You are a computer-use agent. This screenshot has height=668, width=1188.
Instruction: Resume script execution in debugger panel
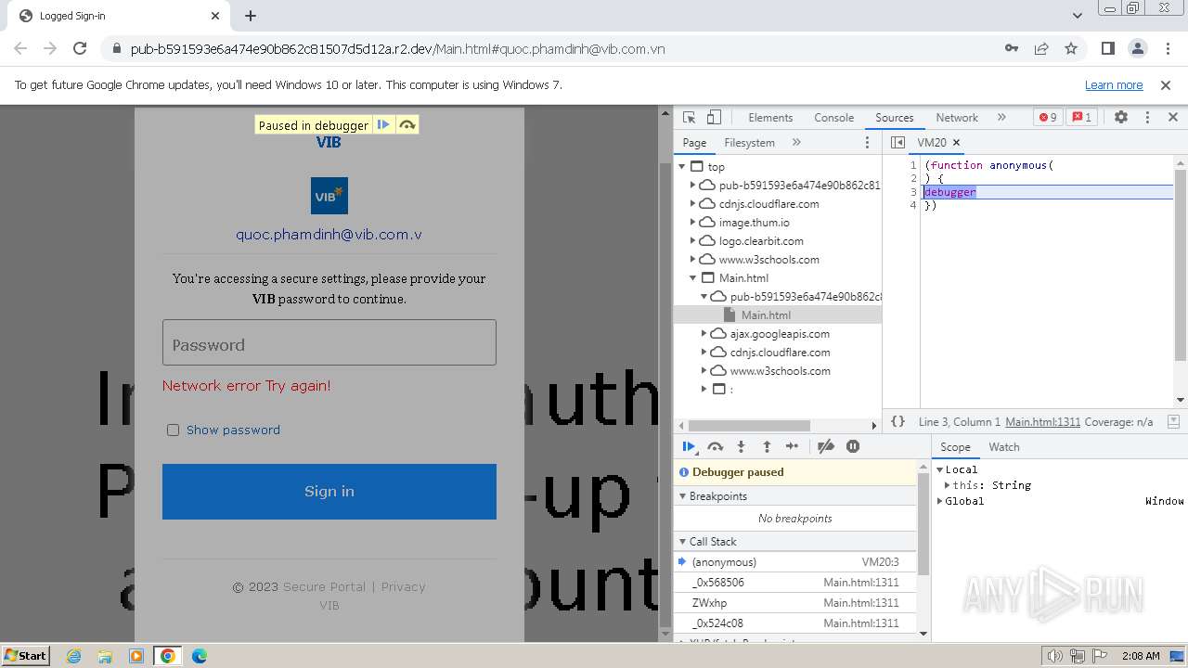coord(689,446)
